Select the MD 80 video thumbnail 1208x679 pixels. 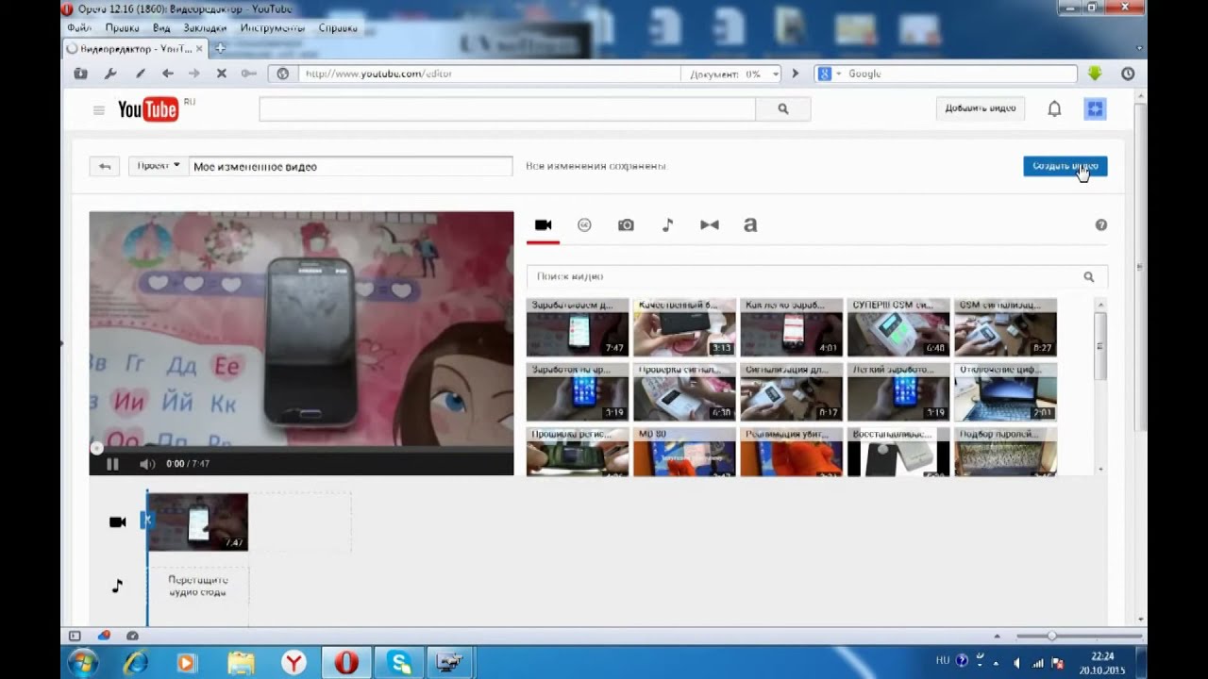tap(684, 452)
